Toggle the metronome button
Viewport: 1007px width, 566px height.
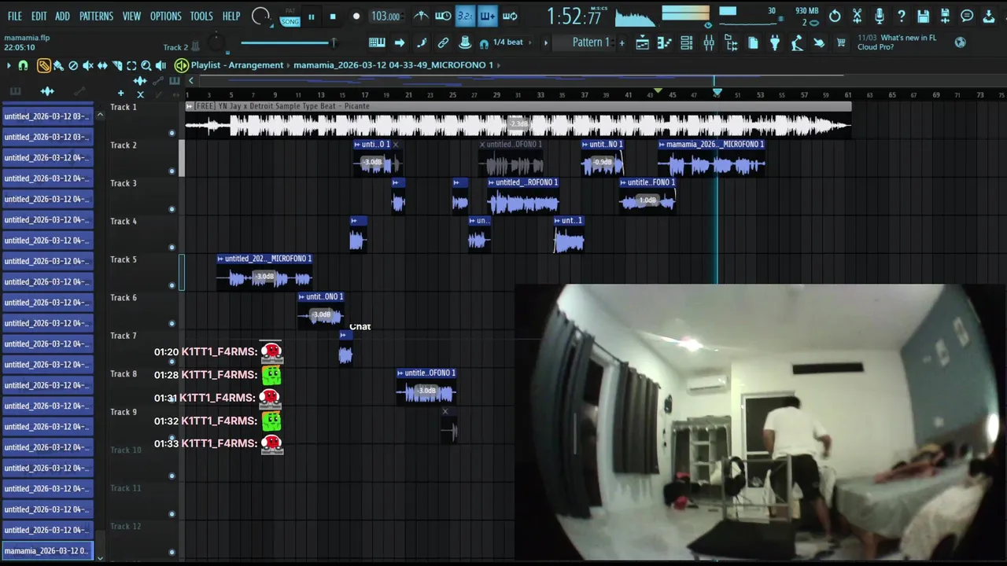tap(422, 17)
